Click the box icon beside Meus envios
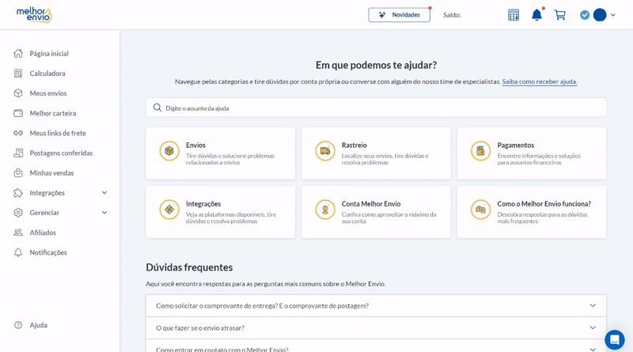Screen dimensions: 633x352 [18, 93]
